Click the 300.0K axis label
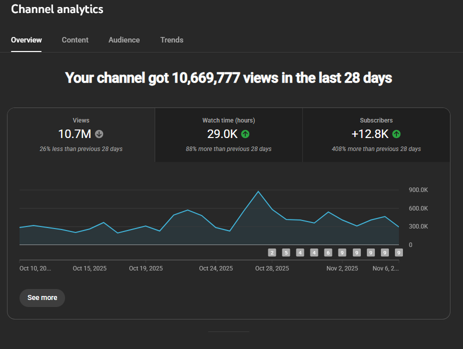463x349 pixels. pyautogui.click(x=418, y=226)
